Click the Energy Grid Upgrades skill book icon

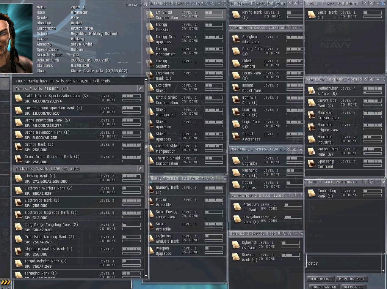click(x=150, y=39)
